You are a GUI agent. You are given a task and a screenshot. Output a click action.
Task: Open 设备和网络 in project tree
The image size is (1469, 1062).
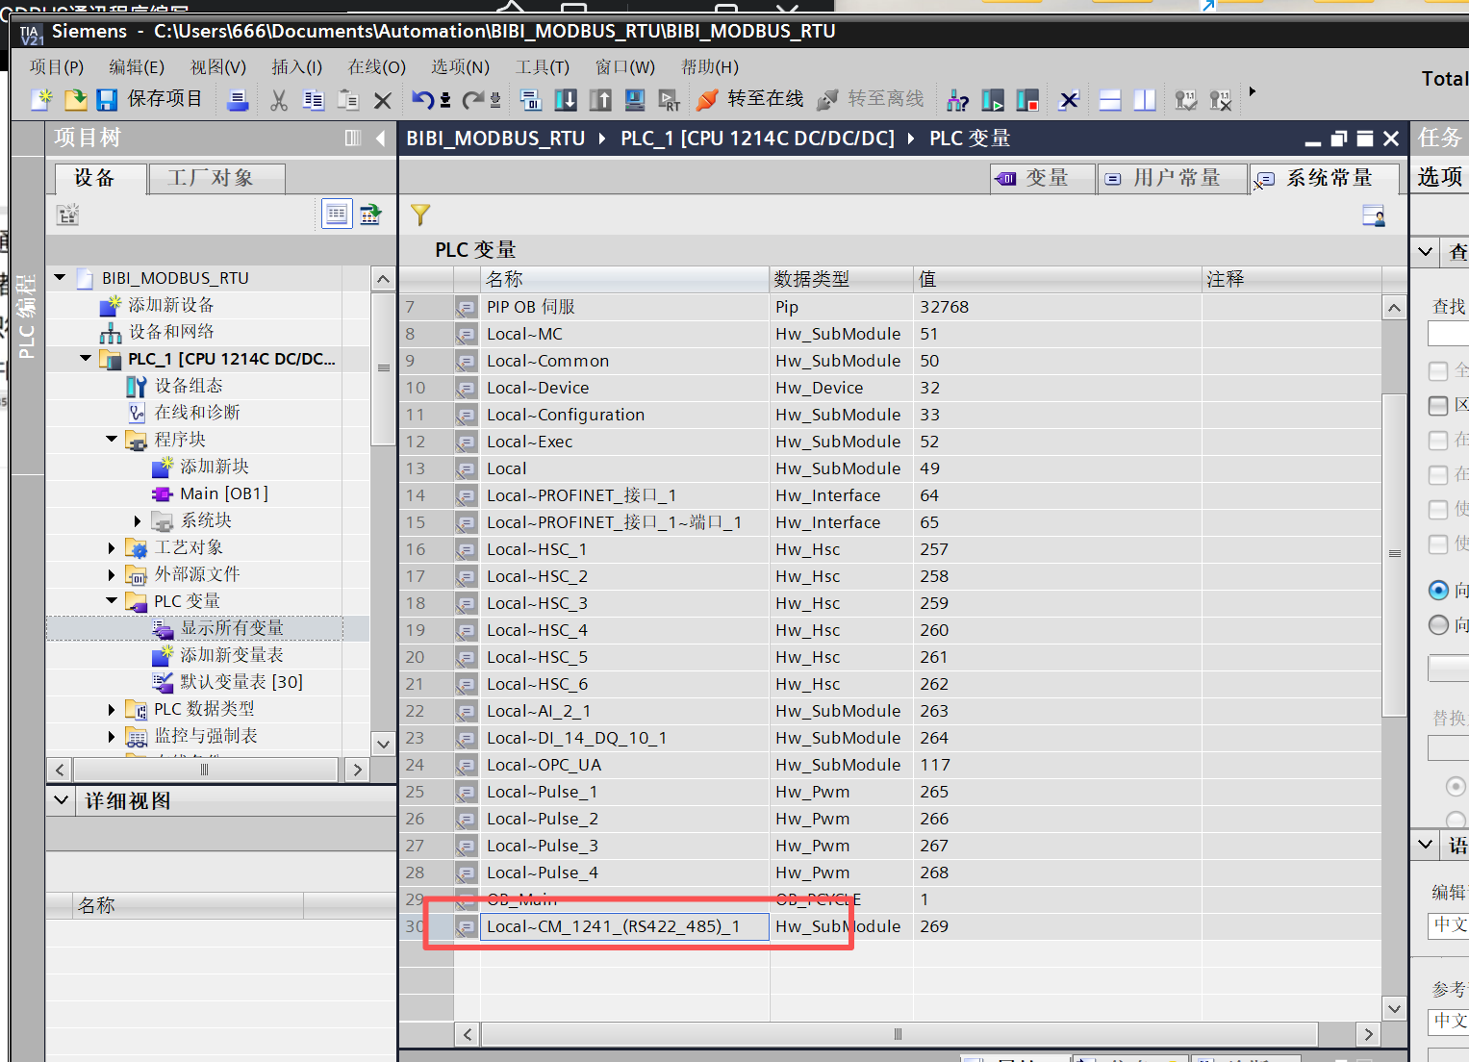171,332
